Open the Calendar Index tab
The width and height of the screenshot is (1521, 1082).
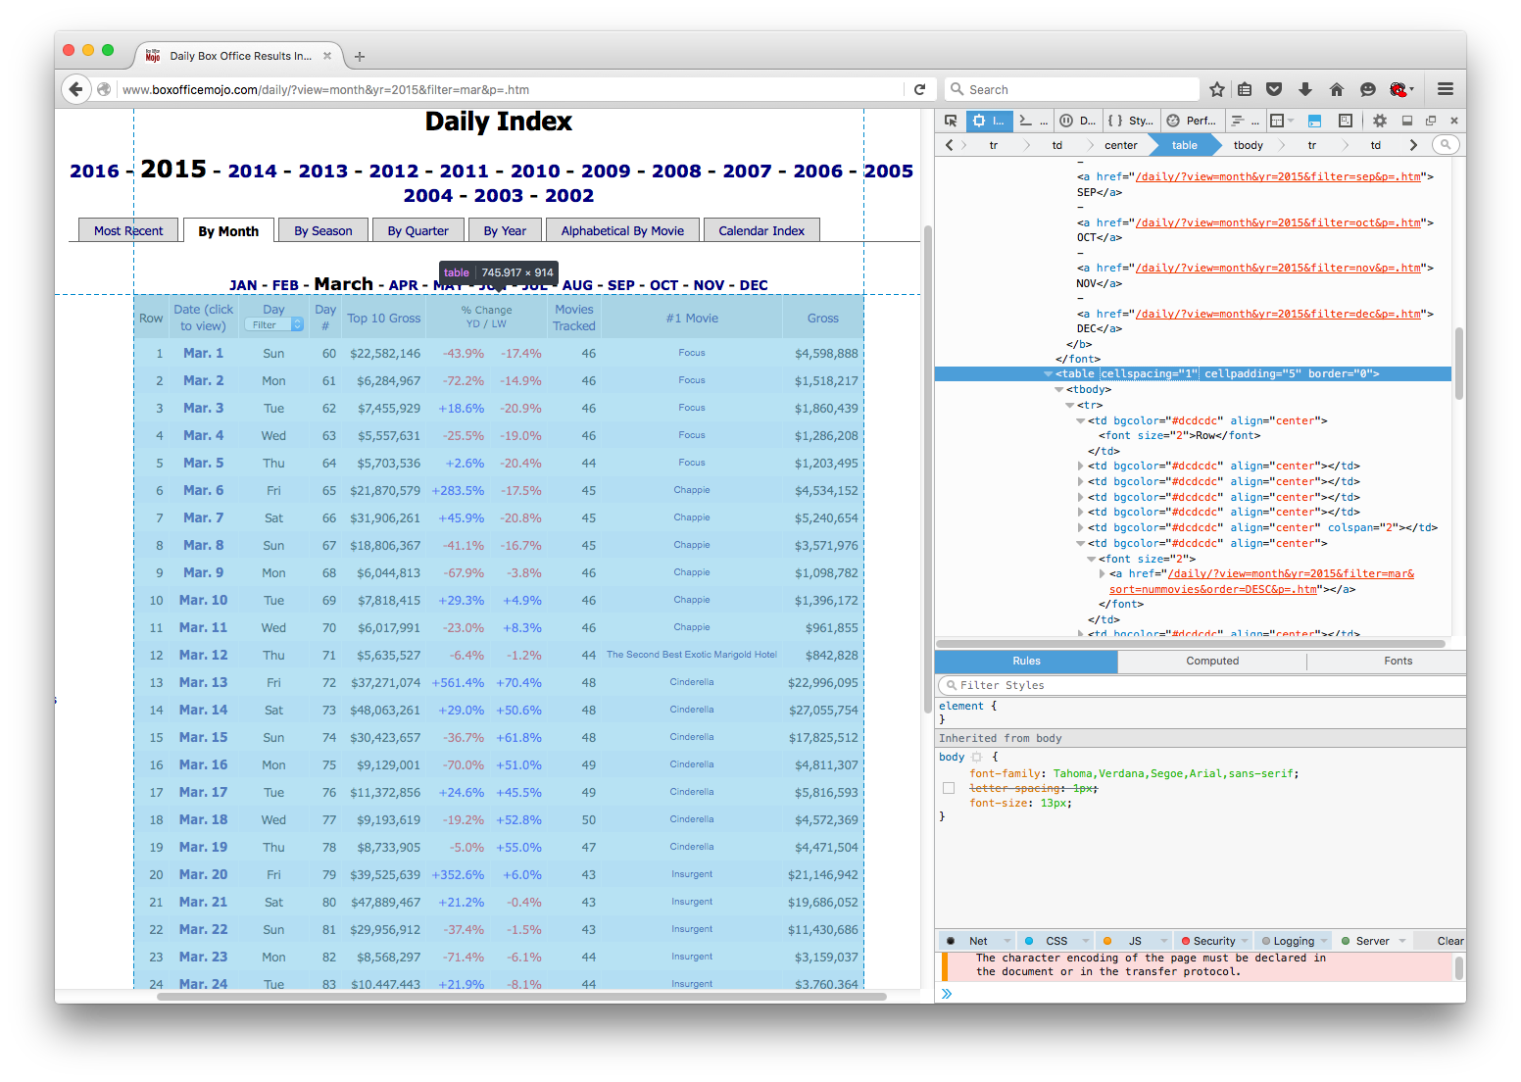point(761,230)
